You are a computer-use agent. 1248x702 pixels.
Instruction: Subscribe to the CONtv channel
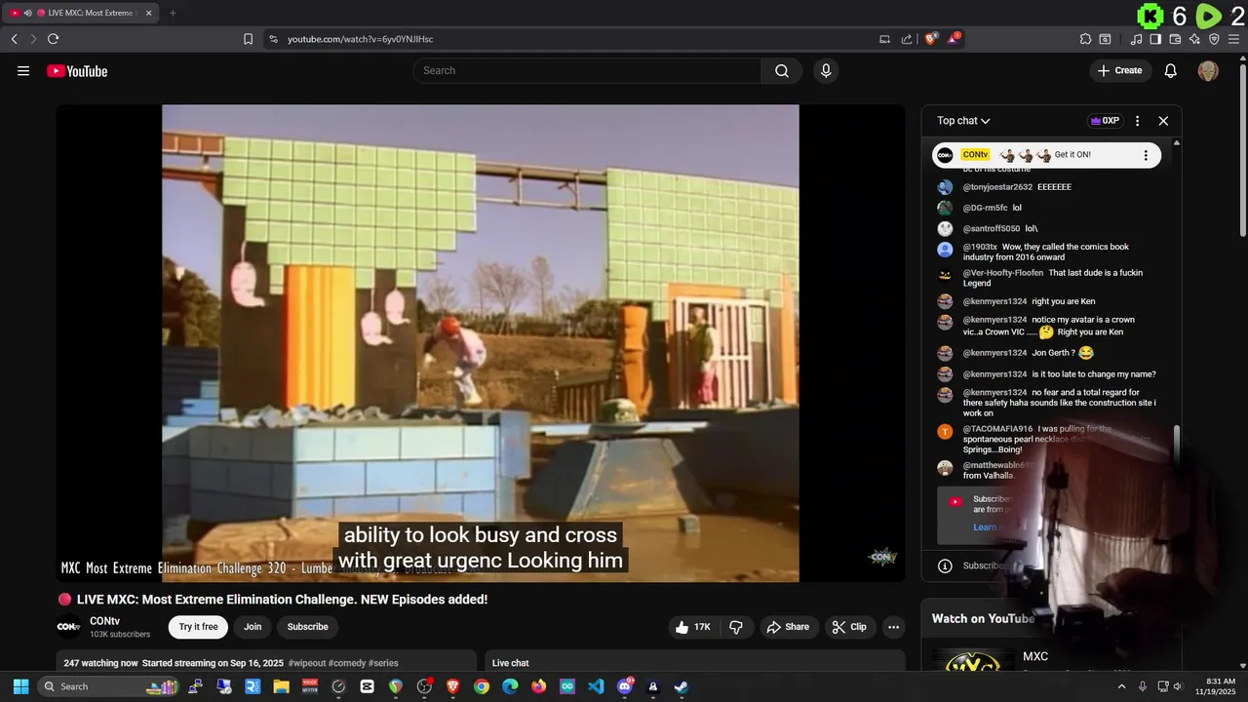(x=307, y=627)
